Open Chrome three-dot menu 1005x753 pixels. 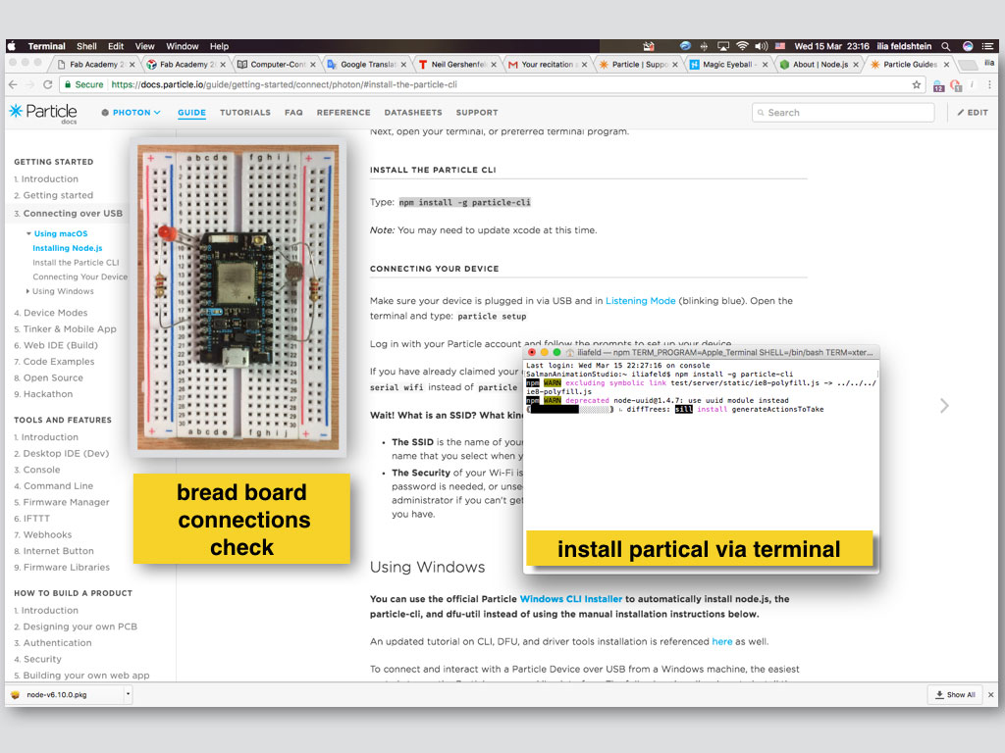pos(989,84)
